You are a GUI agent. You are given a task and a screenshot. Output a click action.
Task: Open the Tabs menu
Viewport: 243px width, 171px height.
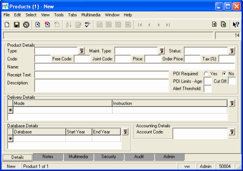coord(73,15)
